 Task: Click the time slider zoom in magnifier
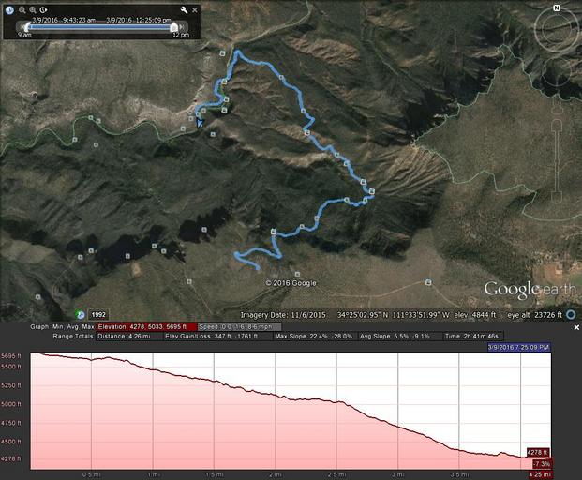(32, 9)
